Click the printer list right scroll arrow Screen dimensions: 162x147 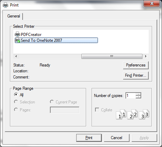click(146, 56)
